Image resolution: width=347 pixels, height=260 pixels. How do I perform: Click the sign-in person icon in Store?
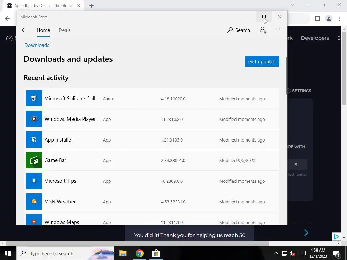tap(263, 30)
